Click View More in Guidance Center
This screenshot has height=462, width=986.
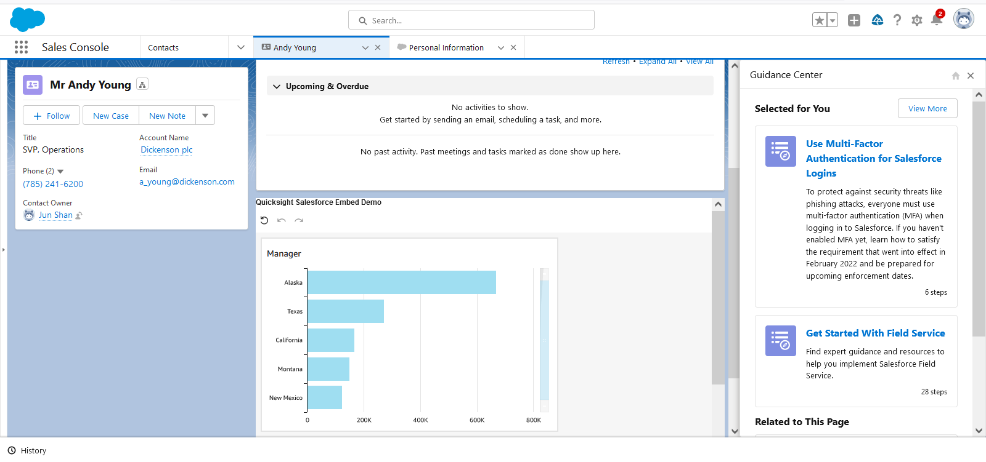point(927,108)
